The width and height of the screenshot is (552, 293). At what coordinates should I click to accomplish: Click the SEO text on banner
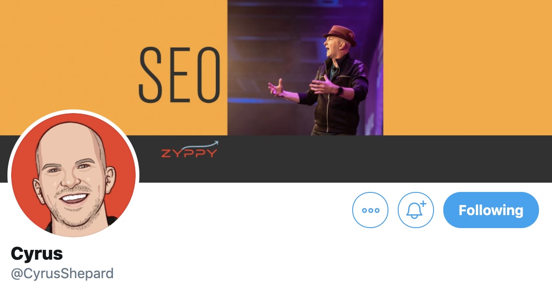[x=179, y=75]
